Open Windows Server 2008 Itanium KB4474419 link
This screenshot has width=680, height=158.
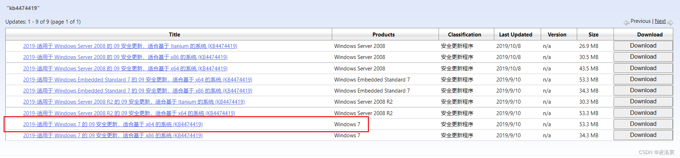coord(130,46)
